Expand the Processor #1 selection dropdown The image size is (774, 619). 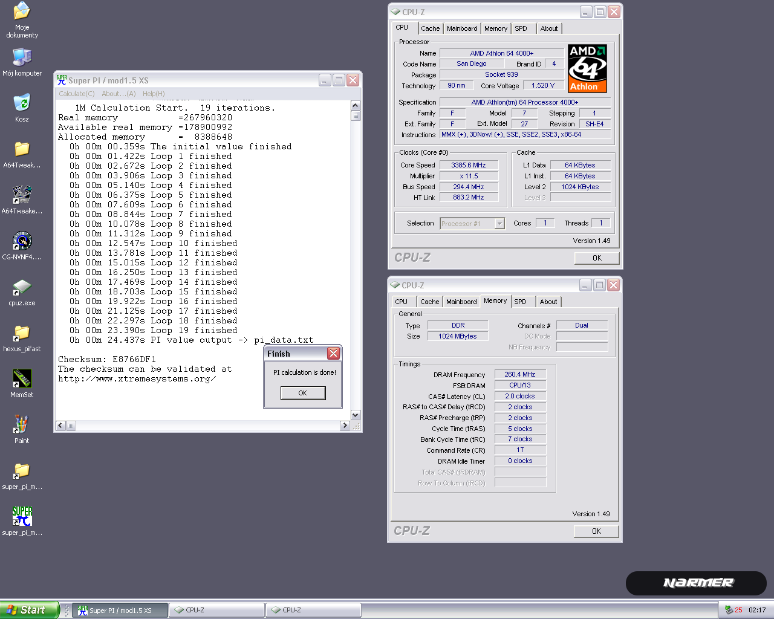(499, 224)
